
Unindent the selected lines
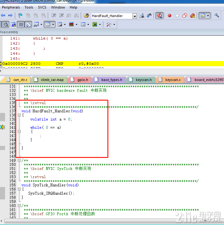pos(61,16)
